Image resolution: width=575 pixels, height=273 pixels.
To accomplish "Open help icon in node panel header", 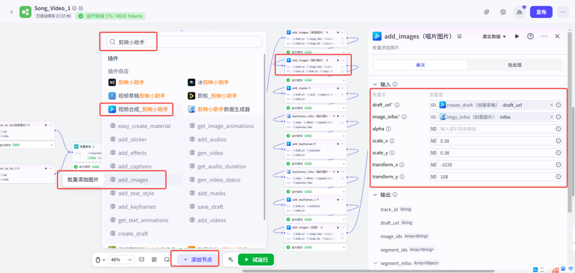I will 530,36.
